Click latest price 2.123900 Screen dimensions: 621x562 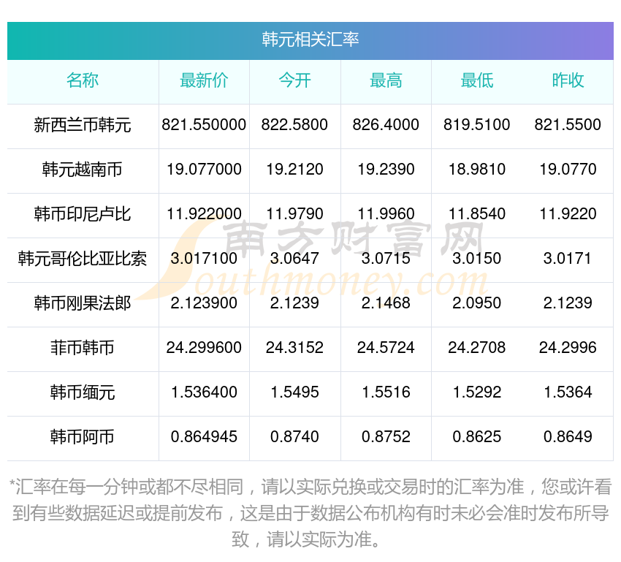[x=204, y=303]
